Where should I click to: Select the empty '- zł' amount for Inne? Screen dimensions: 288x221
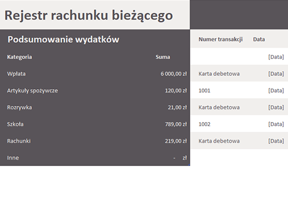click(180, 158)
